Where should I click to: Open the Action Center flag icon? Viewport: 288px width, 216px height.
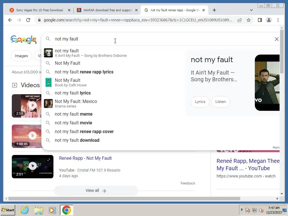click(x=247, y=210)
